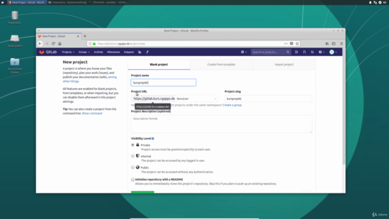Click the network icon in system tray

click(x=375, y=2)
